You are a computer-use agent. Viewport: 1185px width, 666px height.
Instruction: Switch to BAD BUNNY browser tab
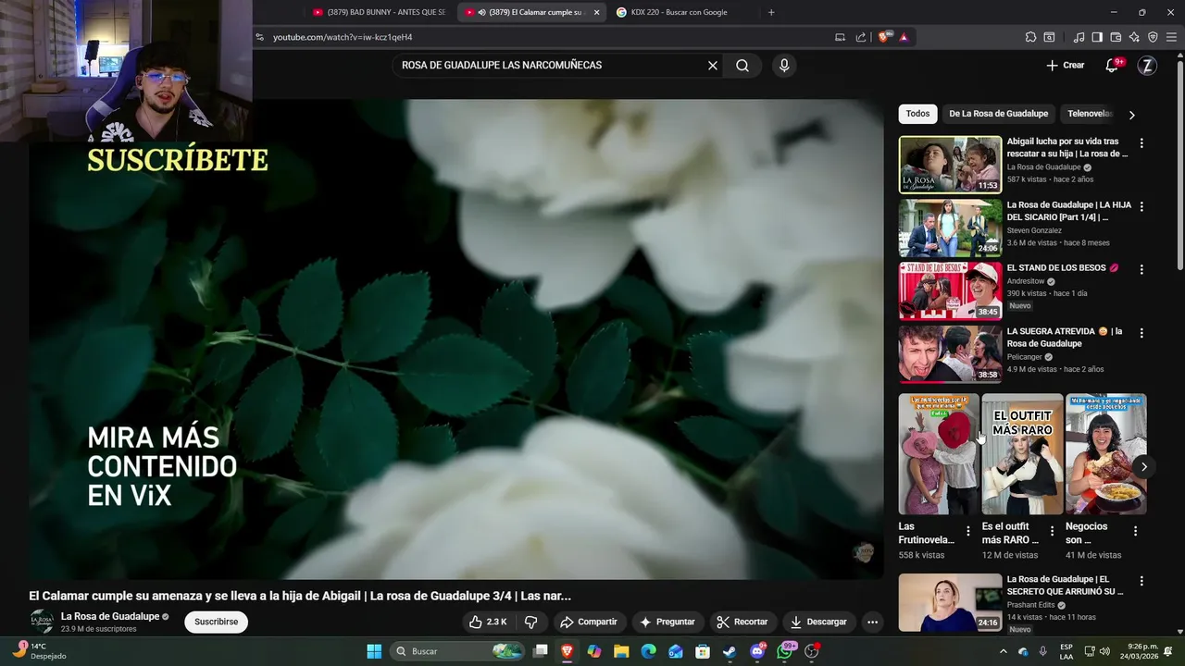coord(380,12)
